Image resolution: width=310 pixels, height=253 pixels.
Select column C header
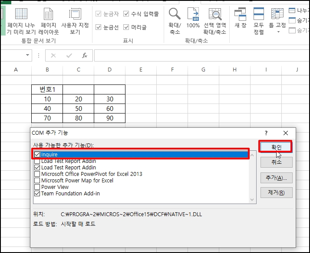pyautogui.click(x=79, y=70)
